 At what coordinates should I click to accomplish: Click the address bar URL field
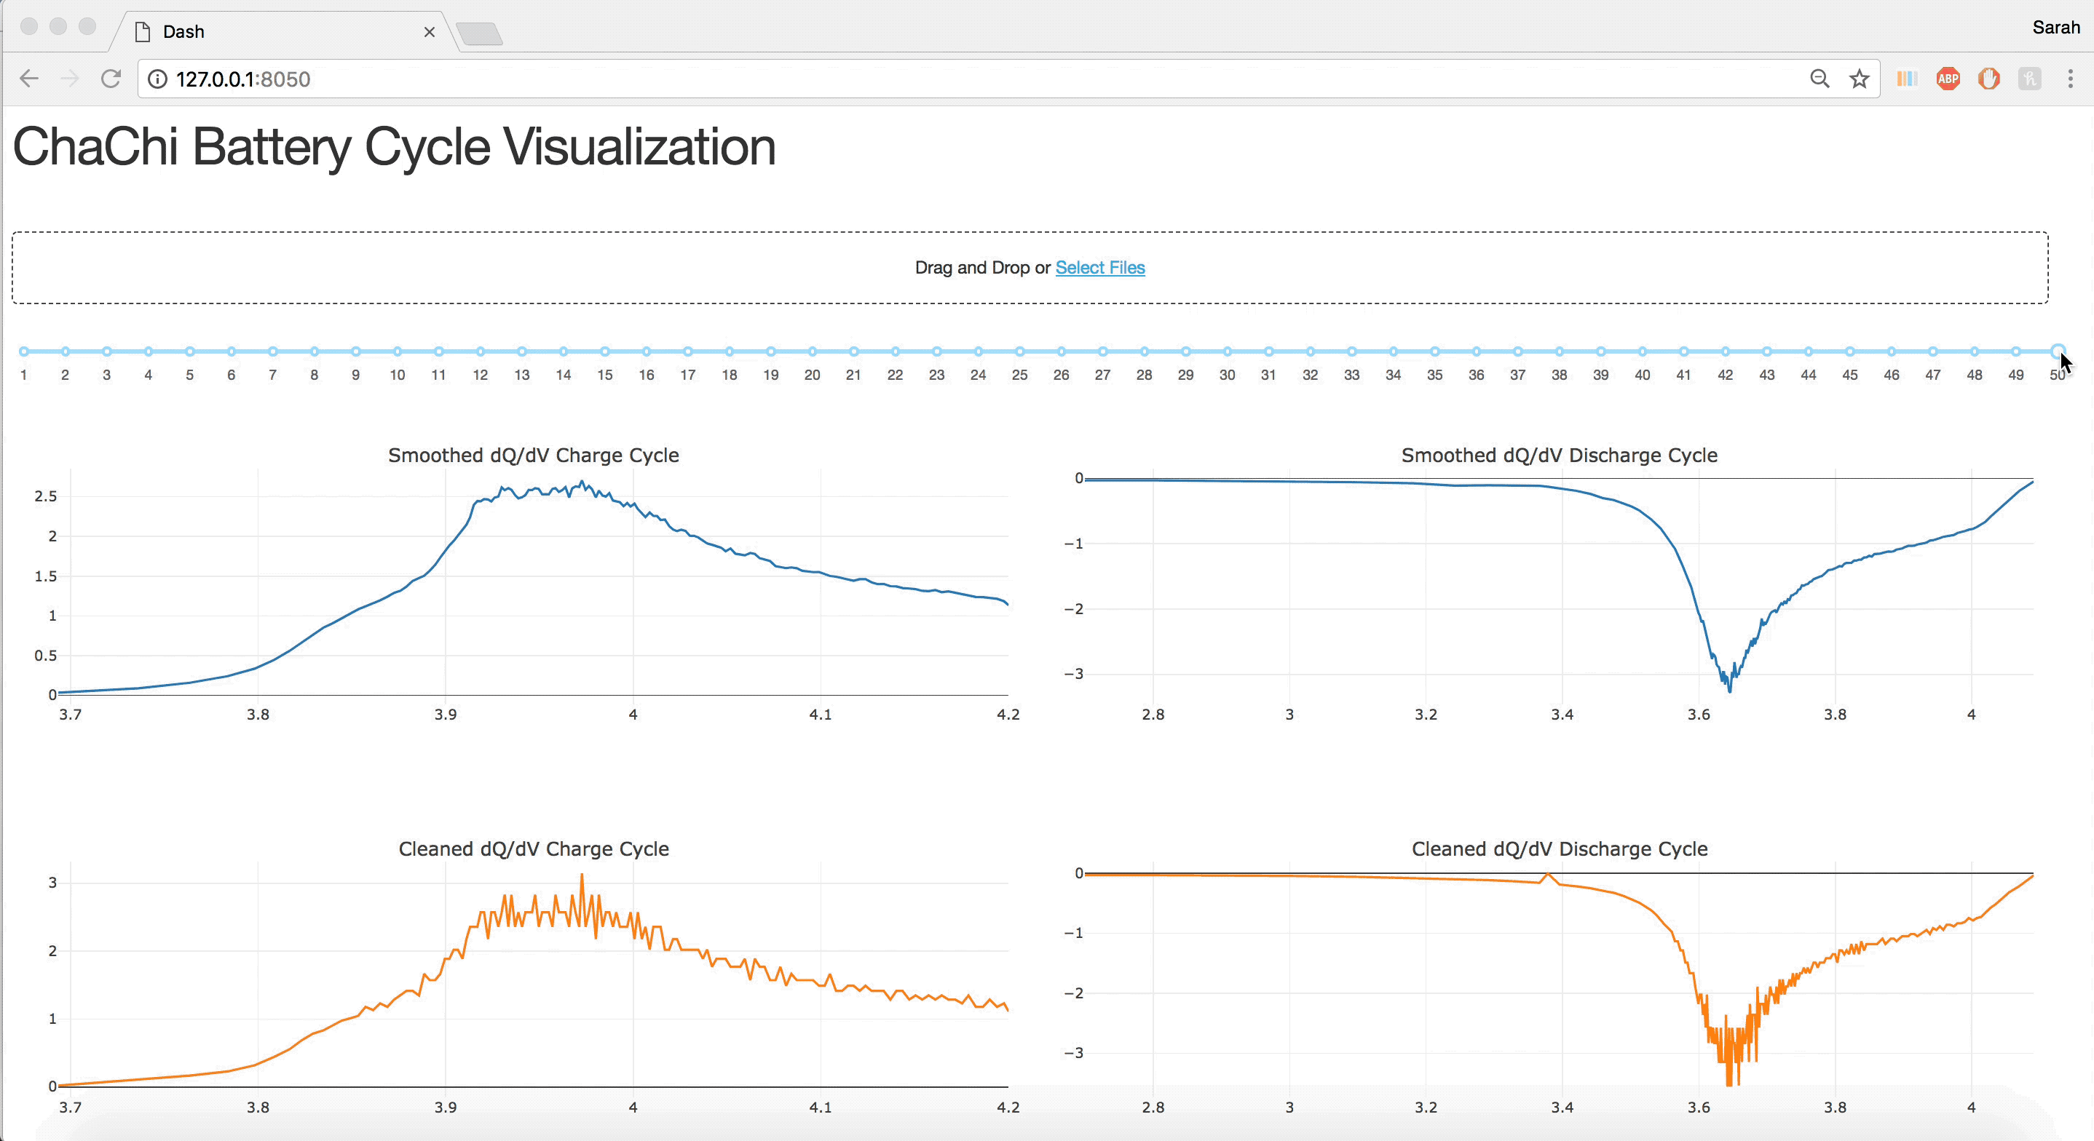[x=976, y=79]
